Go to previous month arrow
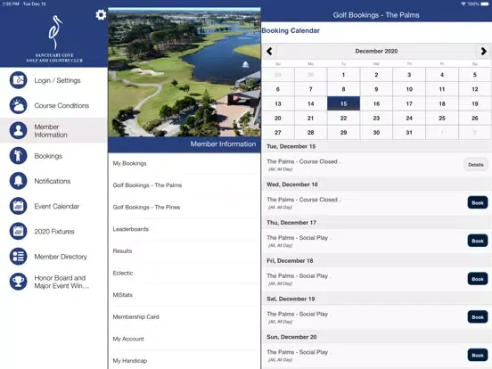 pyautogui.click(x=269, y=51)
